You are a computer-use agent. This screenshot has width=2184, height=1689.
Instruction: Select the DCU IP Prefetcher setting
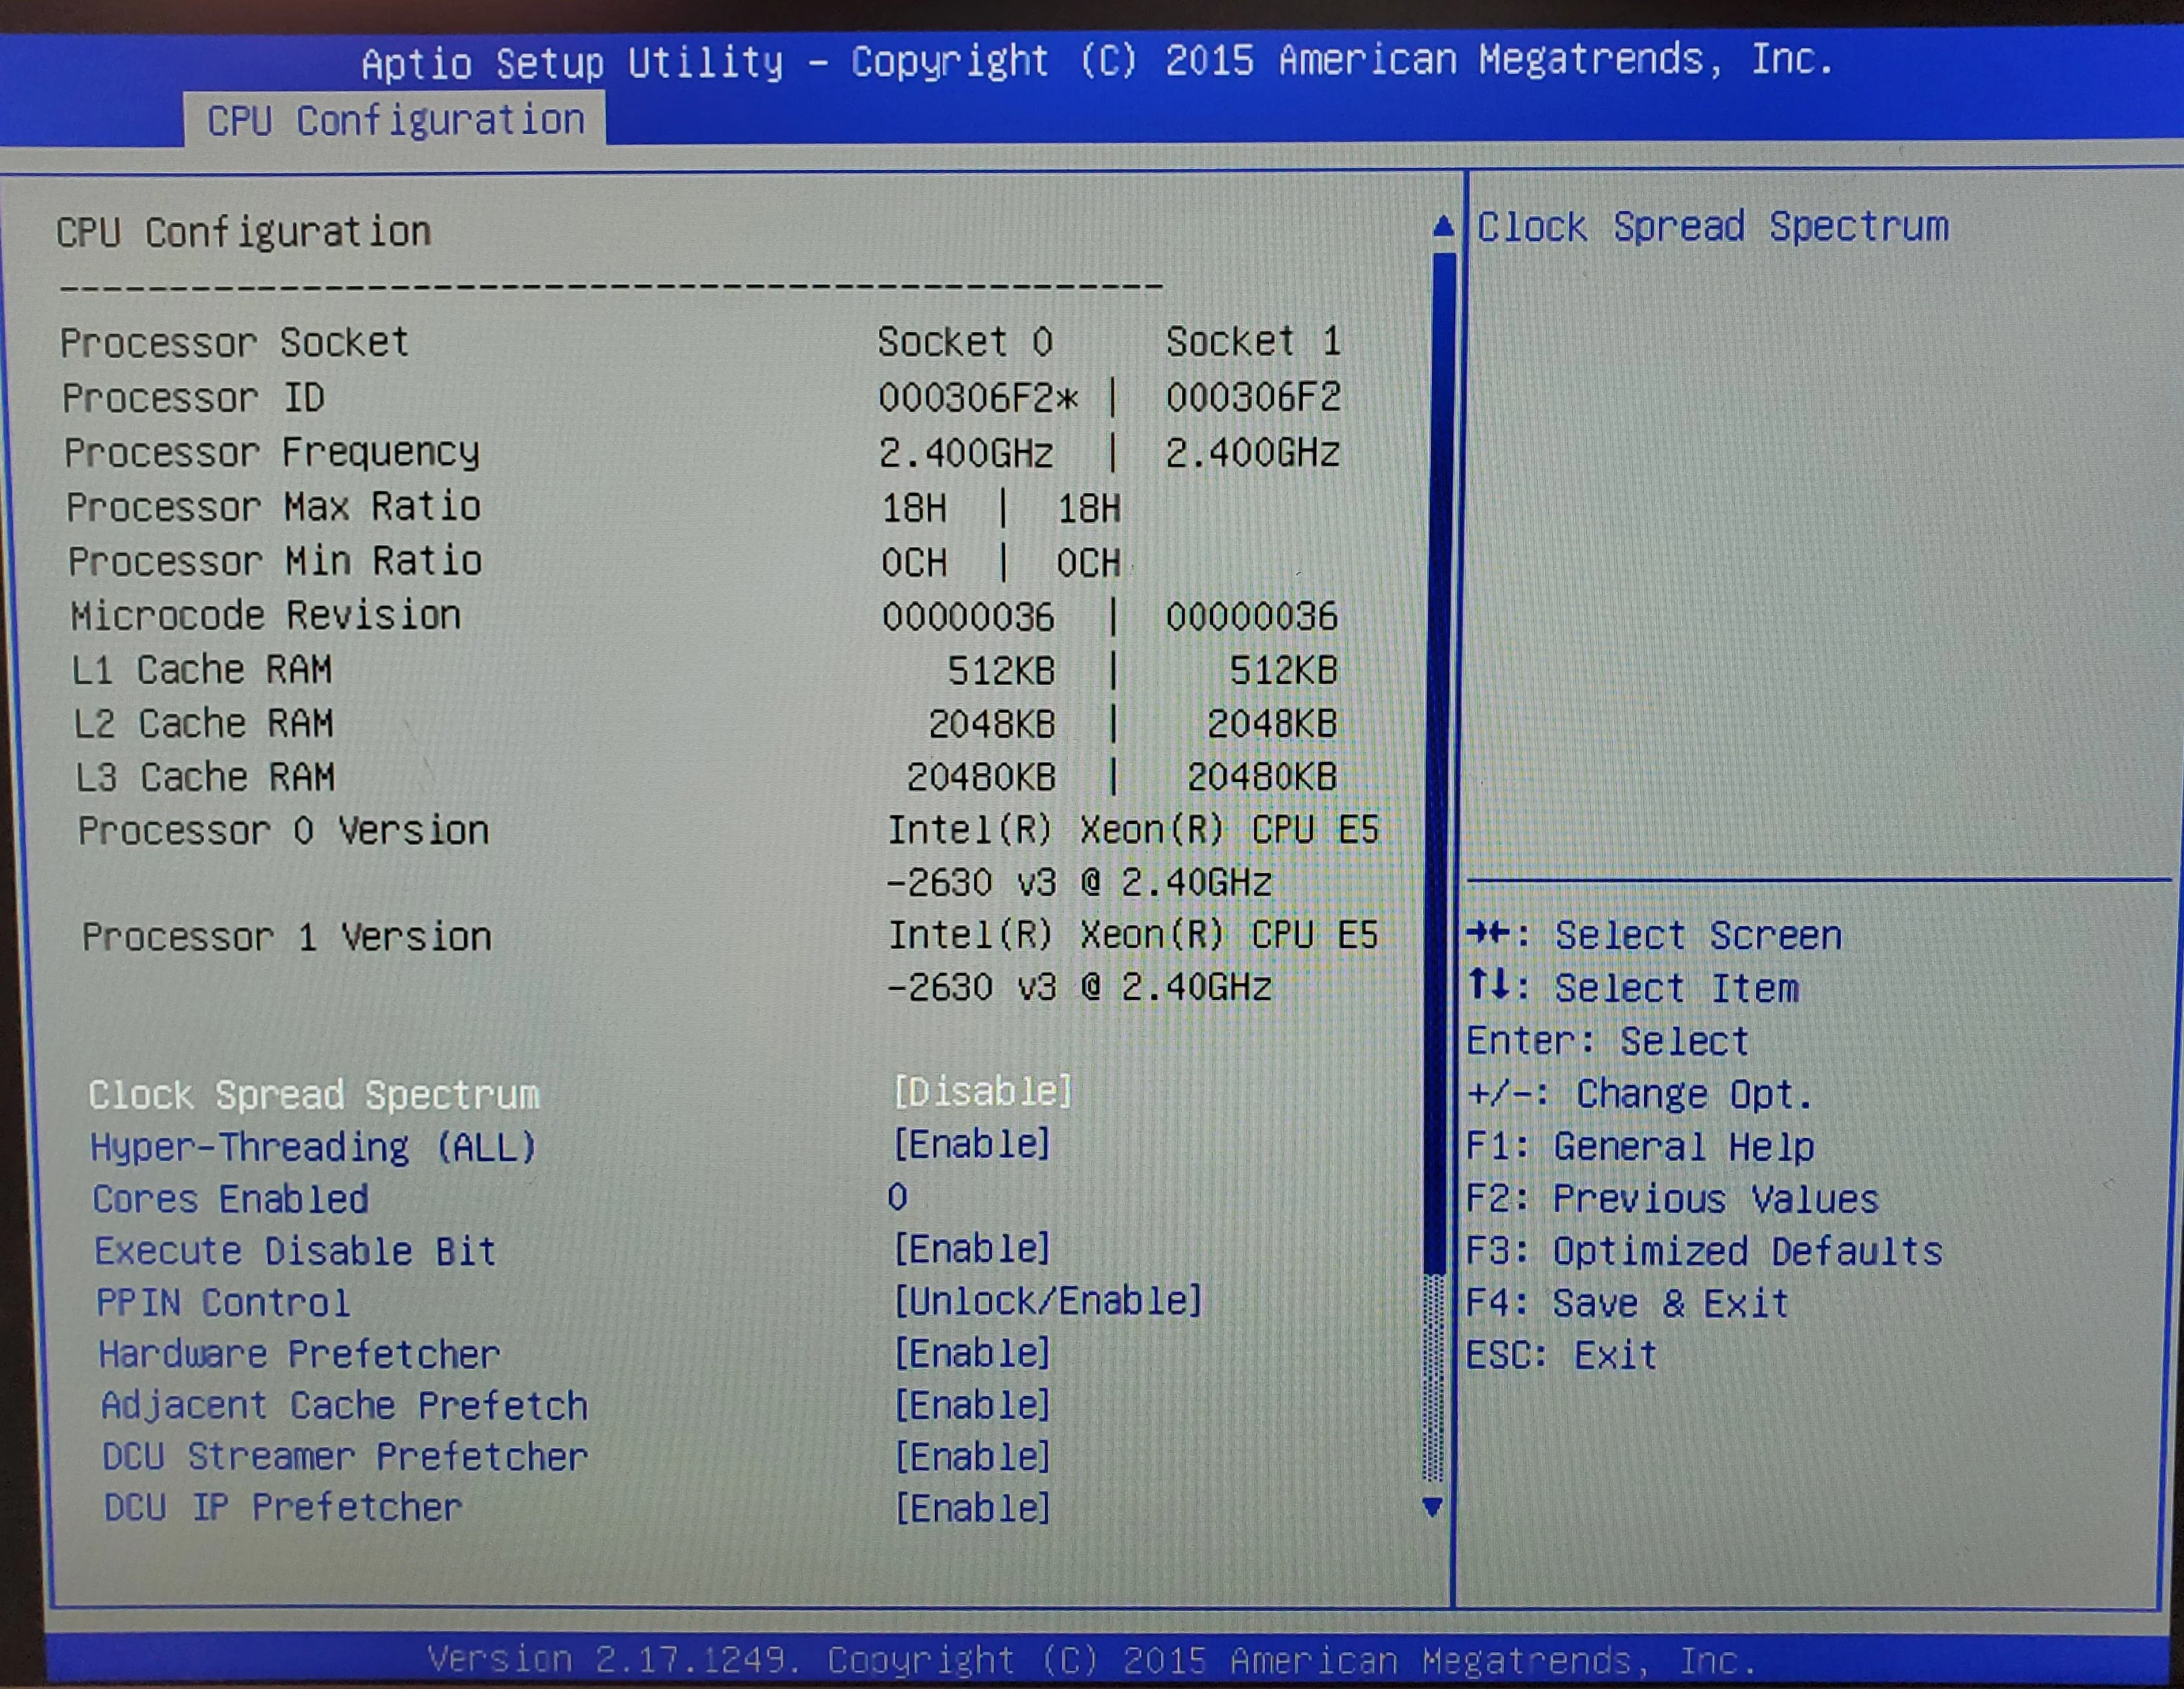click(283, 1507)
